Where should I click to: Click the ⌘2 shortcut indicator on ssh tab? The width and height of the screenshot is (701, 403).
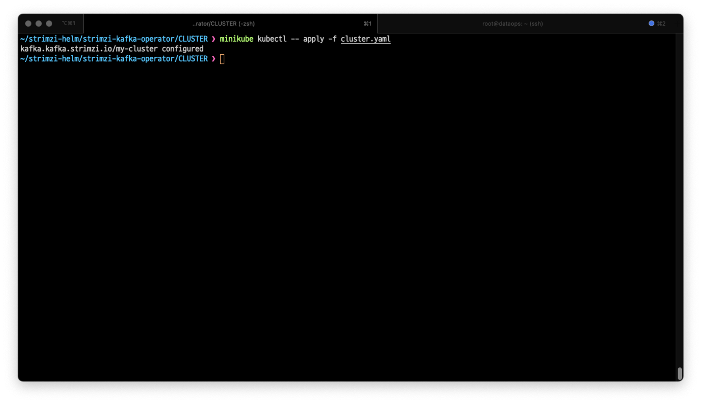point(661,23)
